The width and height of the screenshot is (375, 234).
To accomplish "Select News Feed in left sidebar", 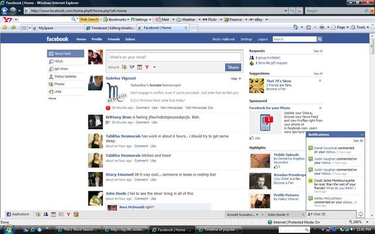I will 66,53.
